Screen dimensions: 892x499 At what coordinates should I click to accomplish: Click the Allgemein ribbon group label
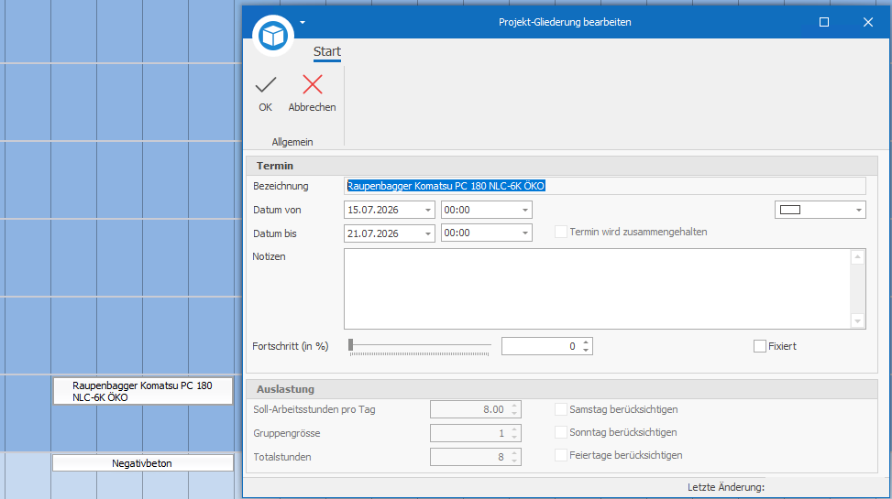(x=292, y=142)
